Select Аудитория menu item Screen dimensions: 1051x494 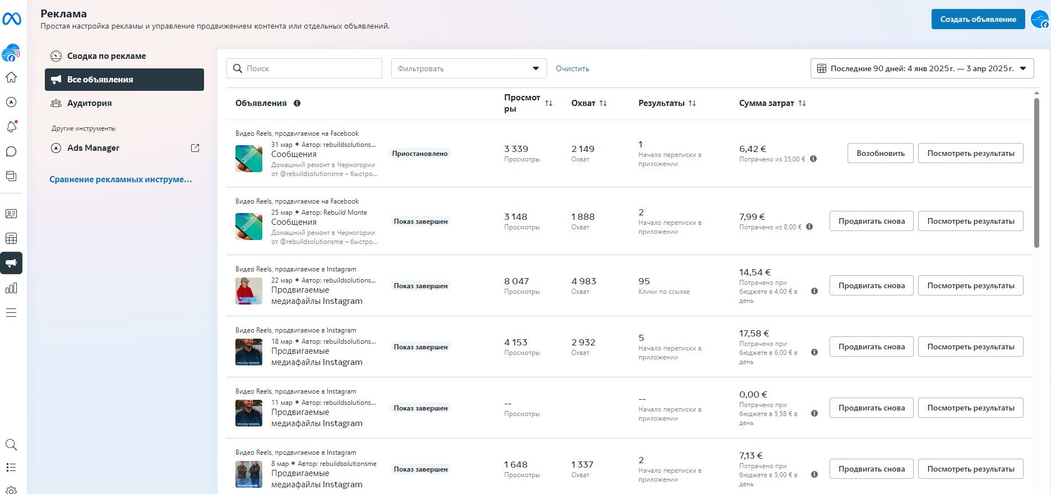pyautogui.click(x=90, y=103)
